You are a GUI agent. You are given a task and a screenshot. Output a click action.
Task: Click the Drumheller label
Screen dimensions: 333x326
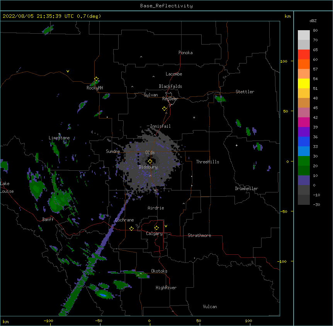tap(246, 189)
